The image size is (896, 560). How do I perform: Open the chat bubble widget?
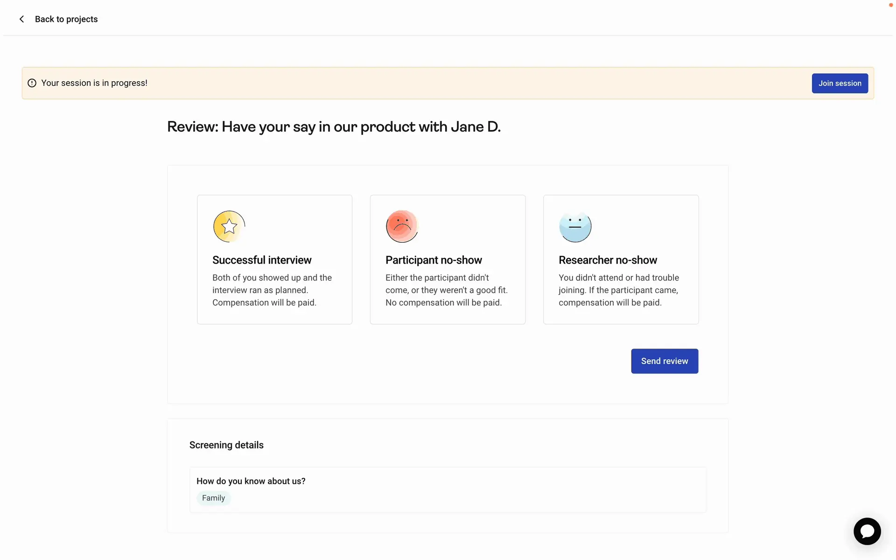pyautogui.click(x=867, y=531)
